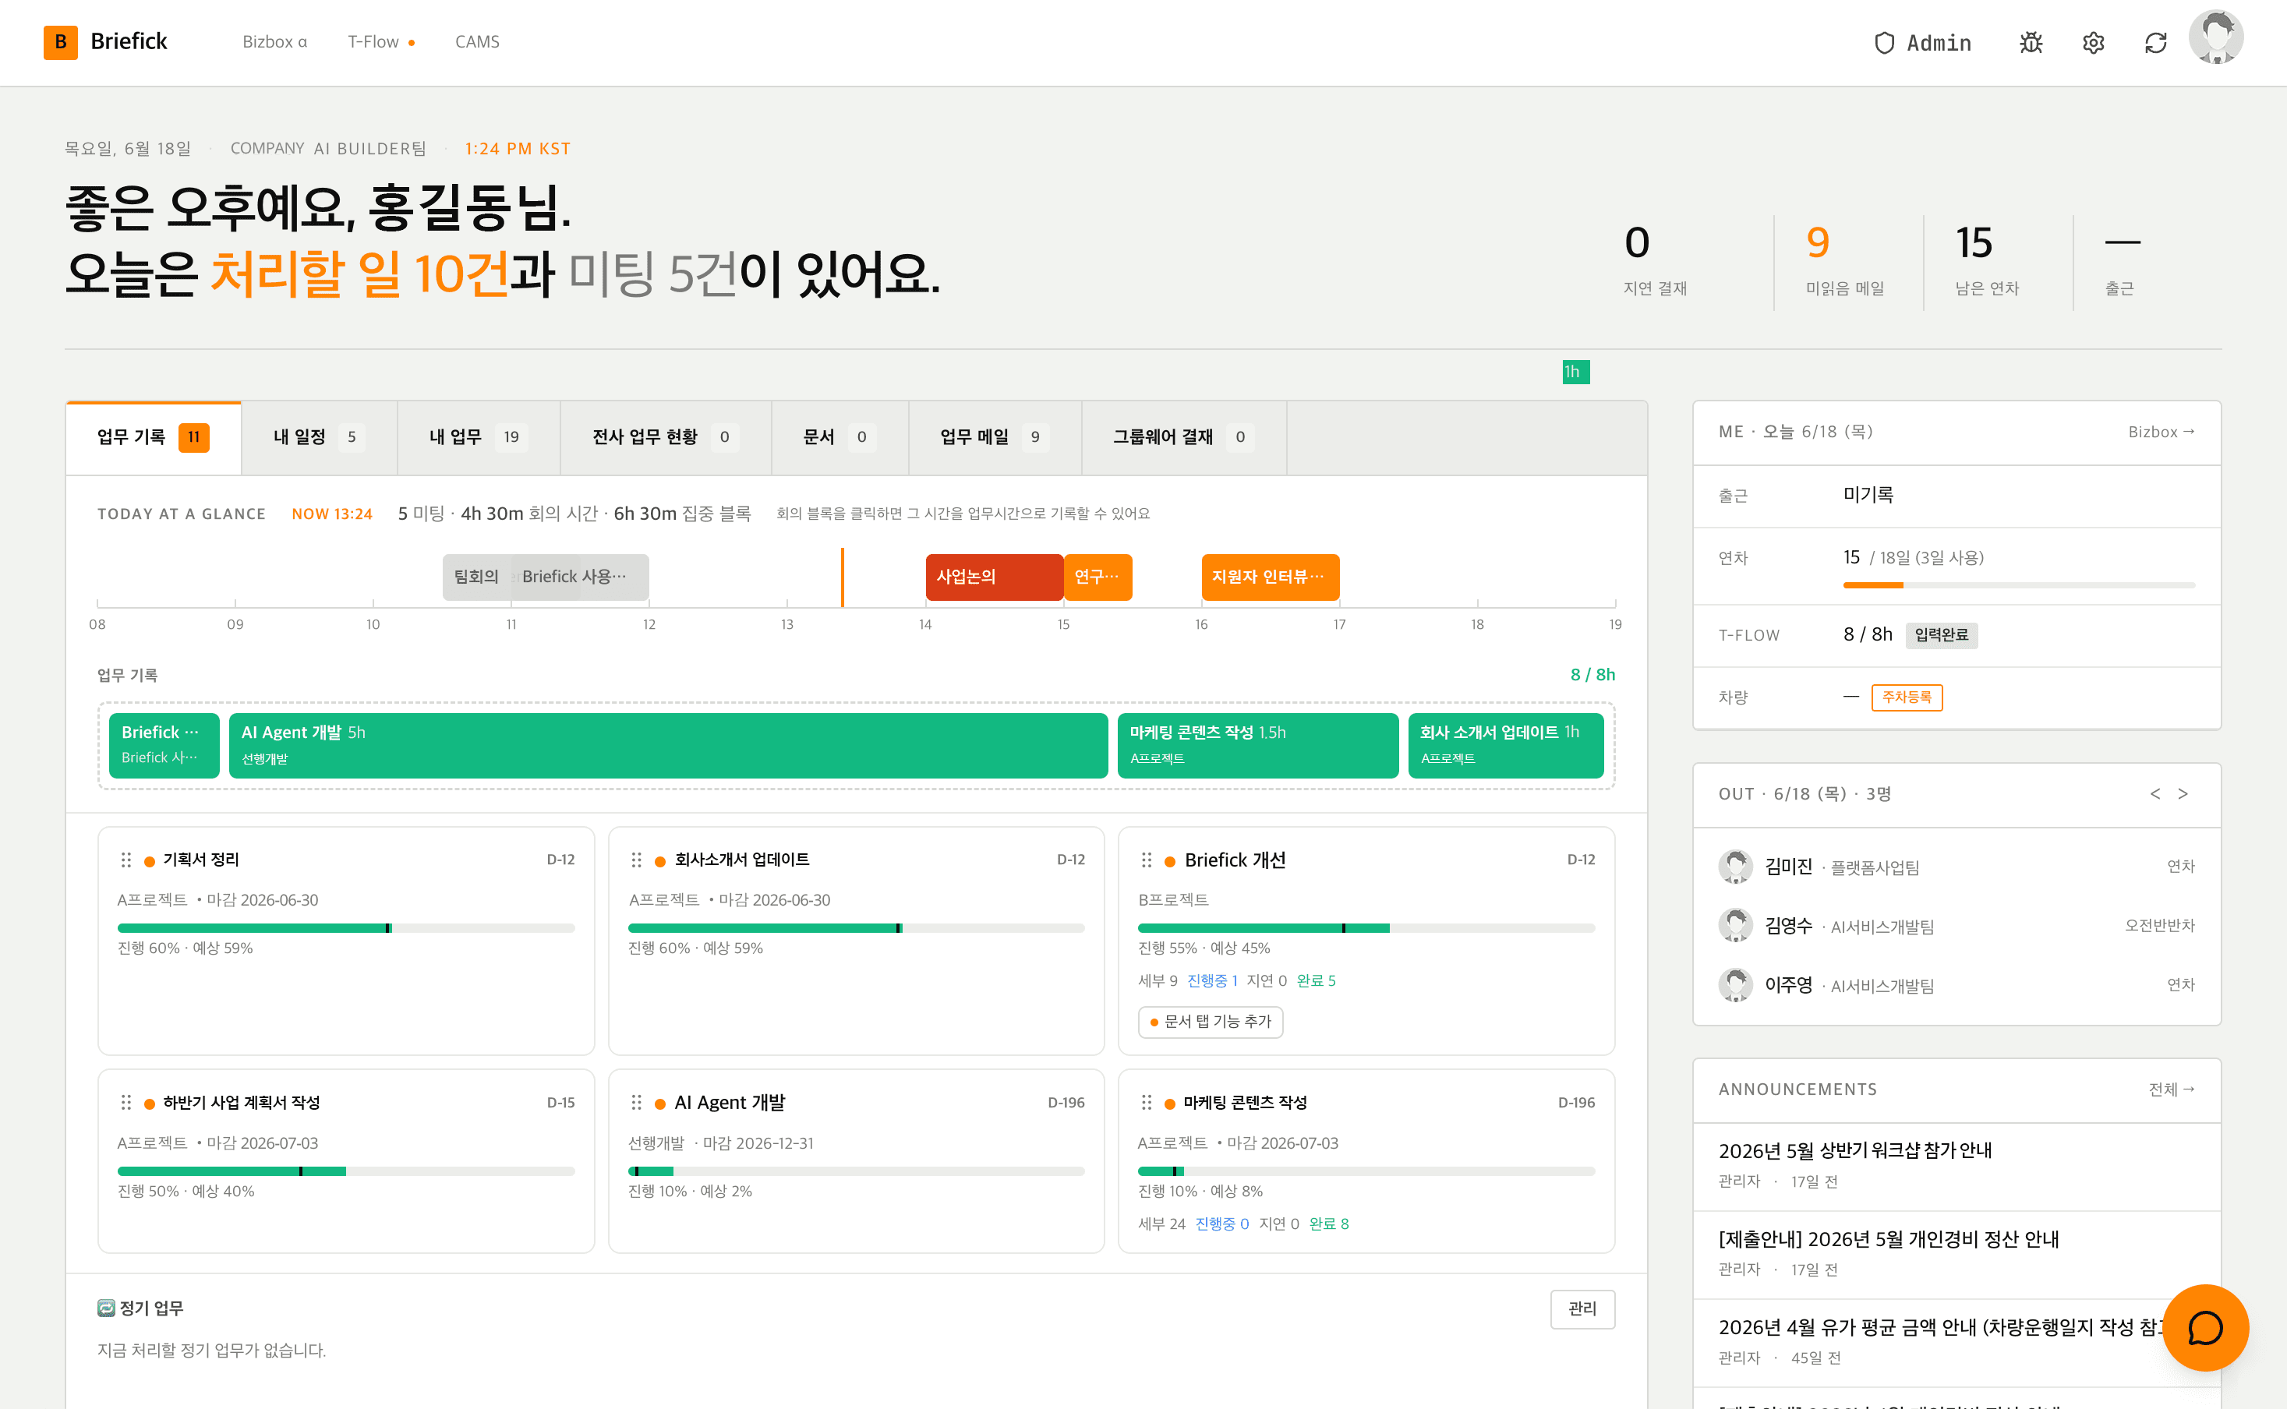Grab drag handle on 기획서 정리 card
This screenshot has width=2287, height=1409.
pyautogui.click(x=125, y=860)
